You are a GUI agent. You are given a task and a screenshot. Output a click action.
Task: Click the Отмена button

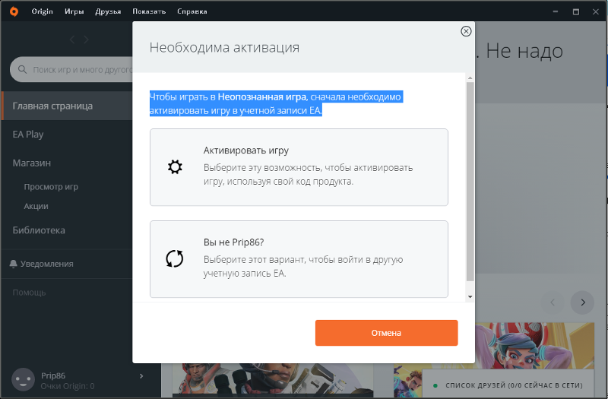coord(386,333)
